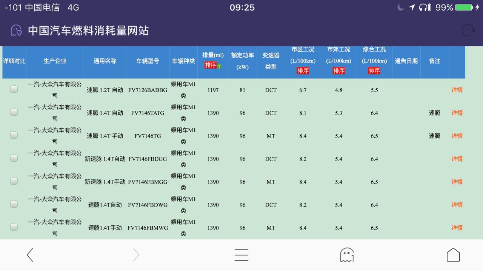Sort by 排量 displacement column
The image size is (483, 271).
pos(211,65)
